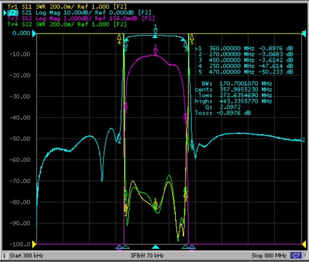Click yellow marker 4 left of passband
The width and height of the screenshot is (309, 262).
tap(119, 39)
